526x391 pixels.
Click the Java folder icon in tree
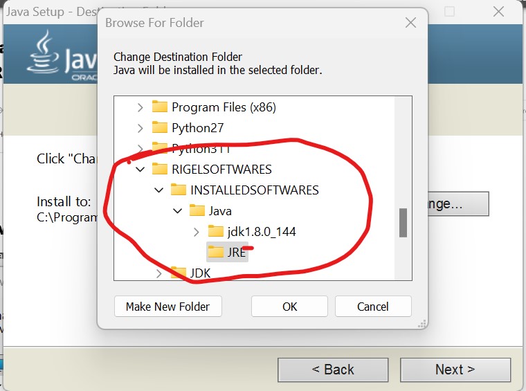click(x=197, y=210)
